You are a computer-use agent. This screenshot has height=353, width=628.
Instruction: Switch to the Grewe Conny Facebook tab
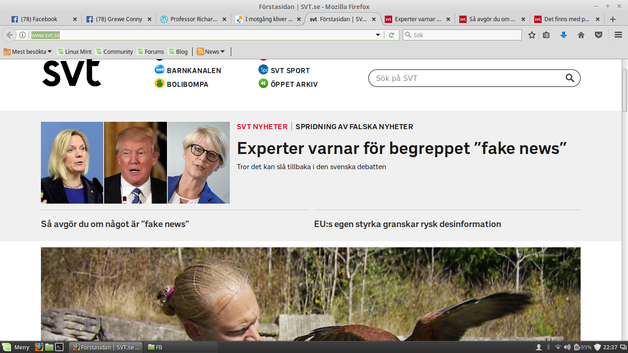[117, 19]
